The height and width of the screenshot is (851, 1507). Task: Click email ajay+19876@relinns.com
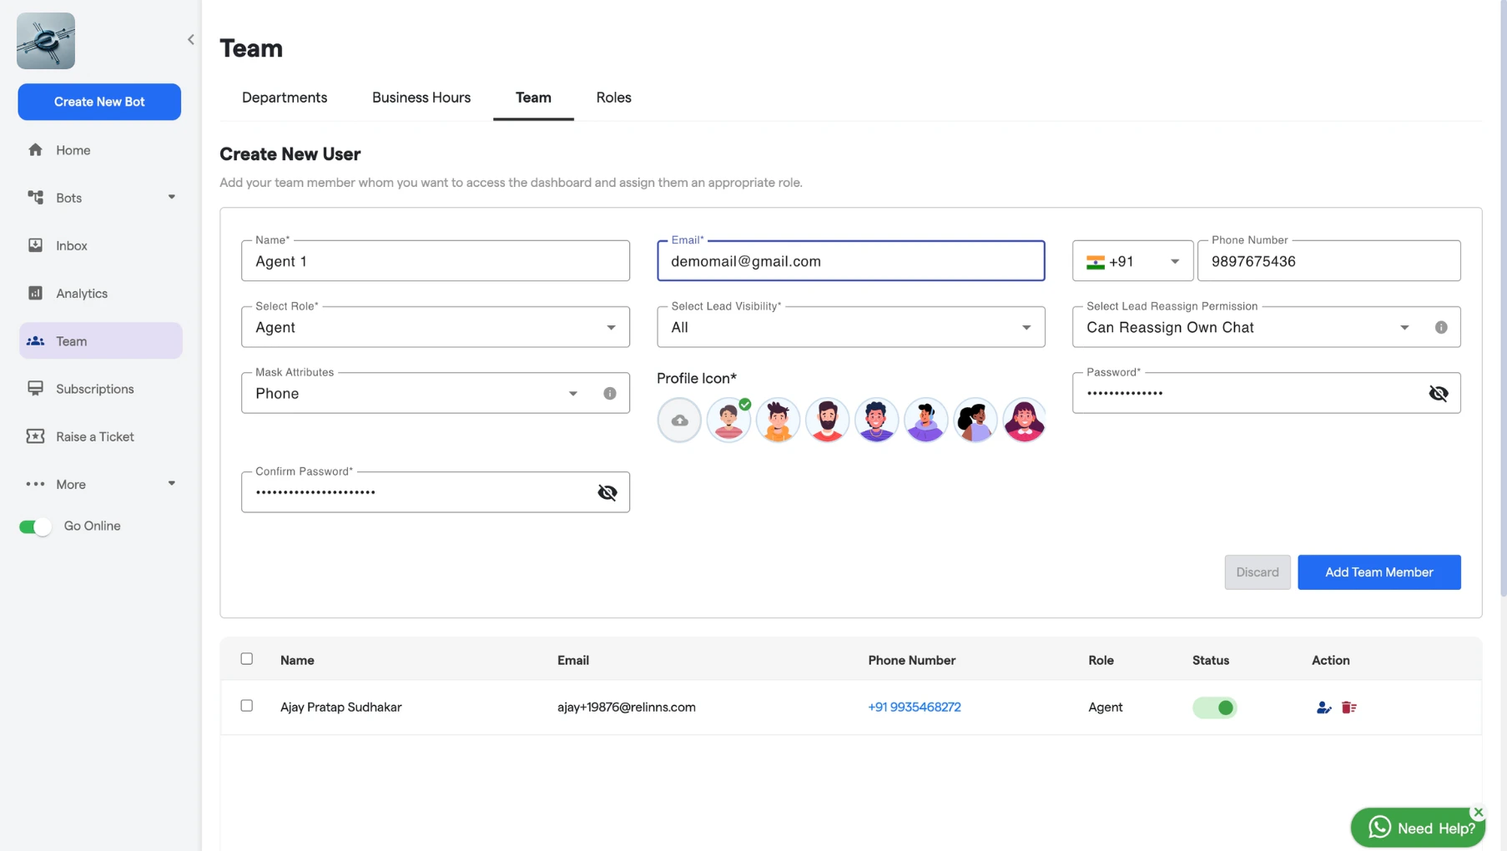pyautogui.click(x=627, y=707)
